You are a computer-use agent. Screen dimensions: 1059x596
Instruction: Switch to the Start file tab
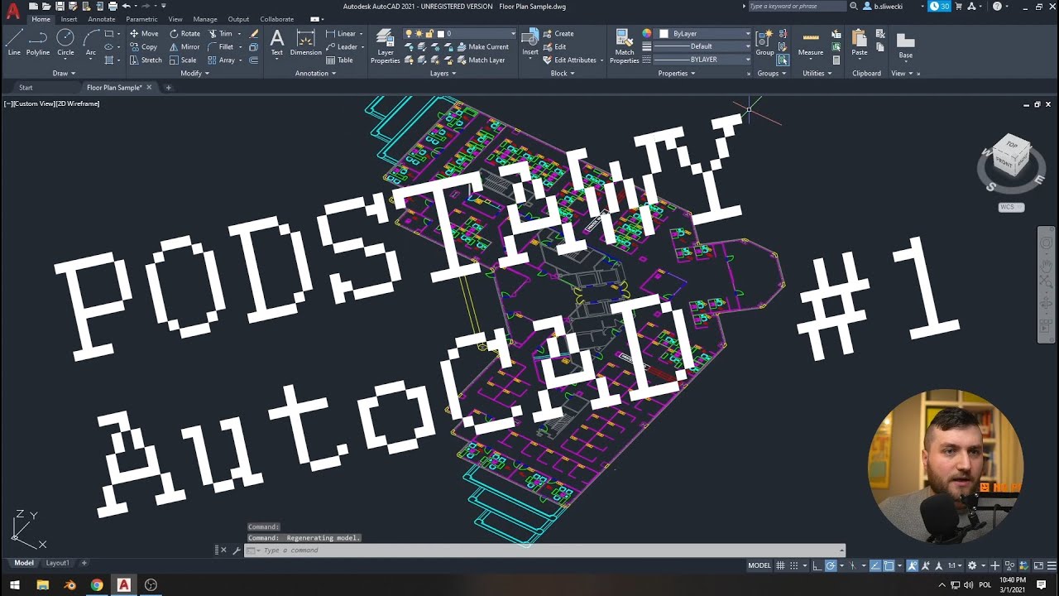pyautogui.click(x=26, y=88)
